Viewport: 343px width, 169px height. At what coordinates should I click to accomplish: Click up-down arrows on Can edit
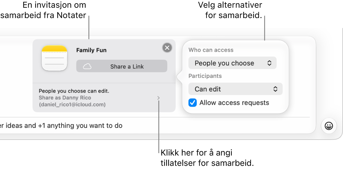tap(276, 89)
